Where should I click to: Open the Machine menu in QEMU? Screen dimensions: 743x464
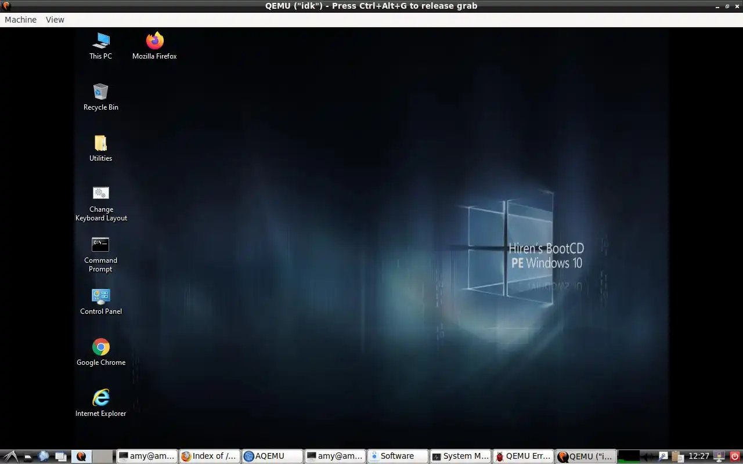[x=20, y=20]
